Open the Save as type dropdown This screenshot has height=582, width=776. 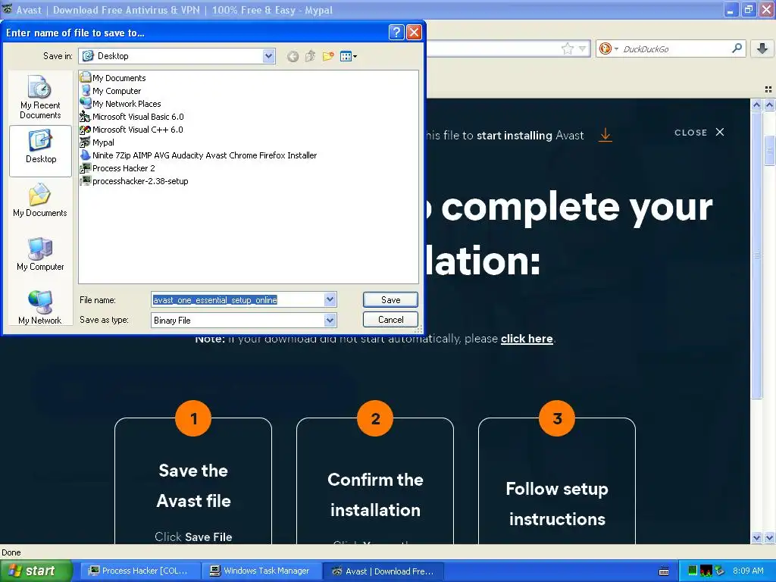click(x=330, y=321)
